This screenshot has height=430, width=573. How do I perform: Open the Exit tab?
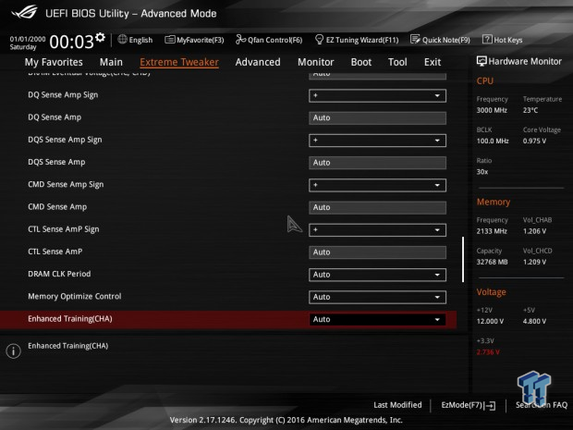pos(433,62)
